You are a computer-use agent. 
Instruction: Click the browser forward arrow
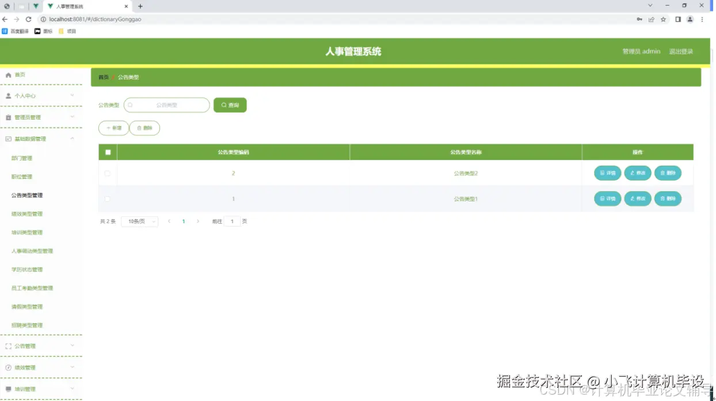point(17,19)
